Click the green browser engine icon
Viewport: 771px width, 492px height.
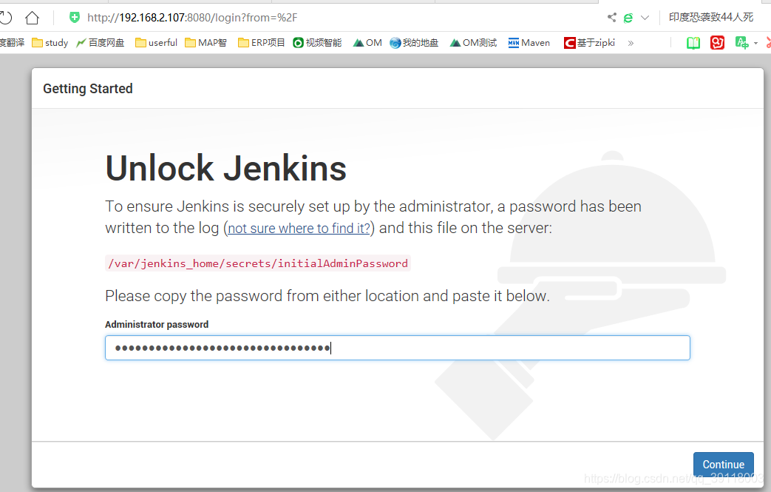(x=628, y=18)
